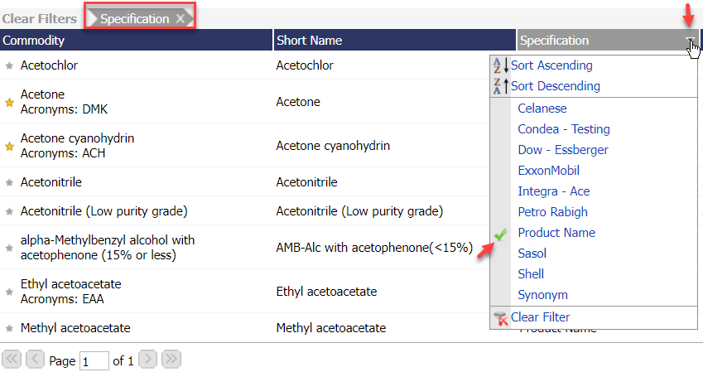Choose ExxonMobil from the filter list

[548, 171]
